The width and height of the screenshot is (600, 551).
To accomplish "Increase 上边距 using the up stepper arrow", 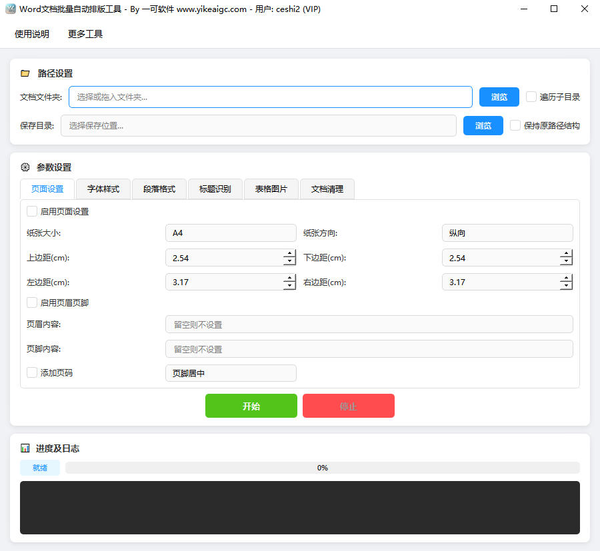I will tap(289, 254).
